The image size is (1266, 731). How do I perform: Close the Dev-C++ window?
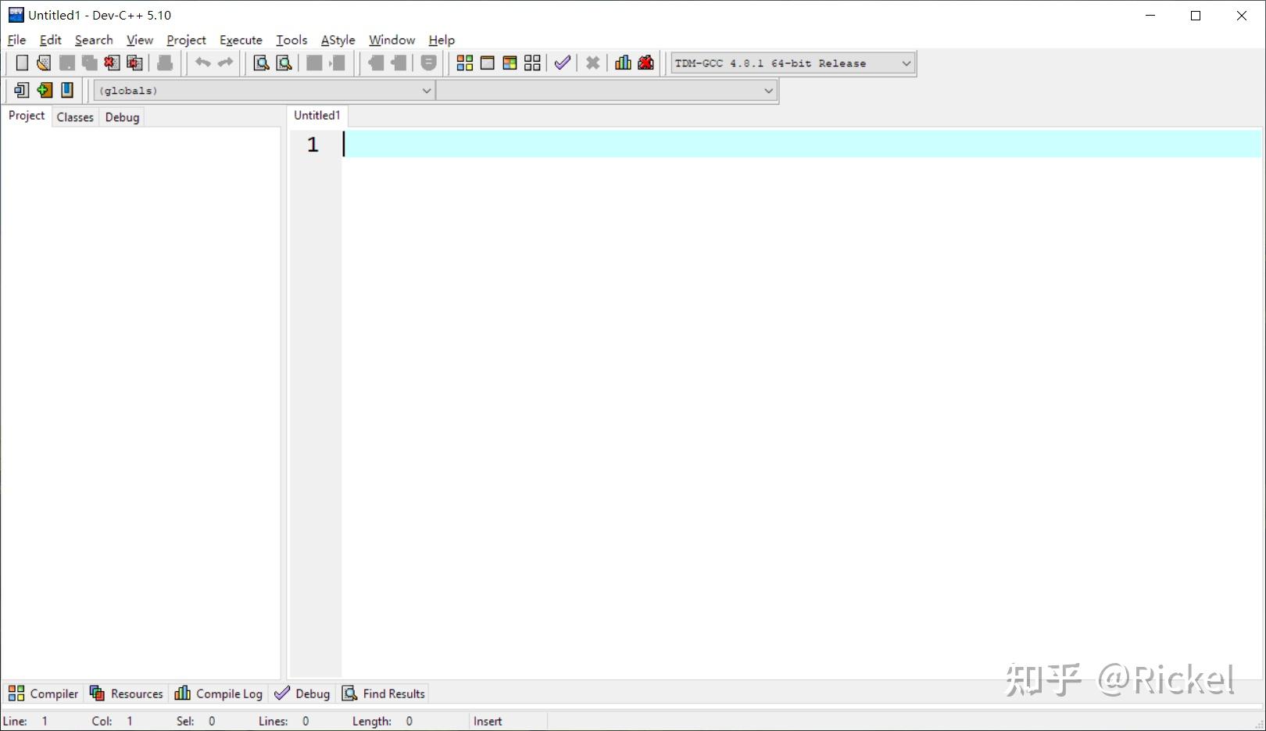1242,16
